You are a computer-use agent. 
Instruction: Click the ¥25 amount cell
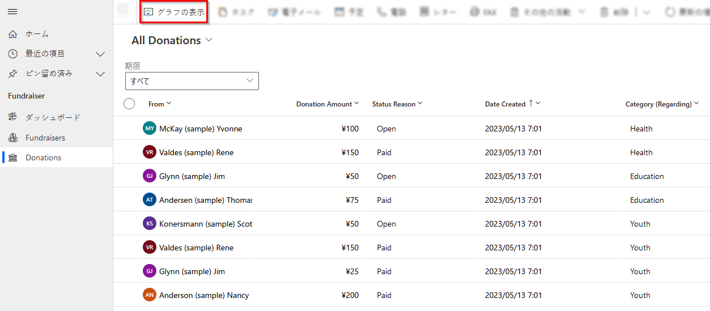(352, 271)
